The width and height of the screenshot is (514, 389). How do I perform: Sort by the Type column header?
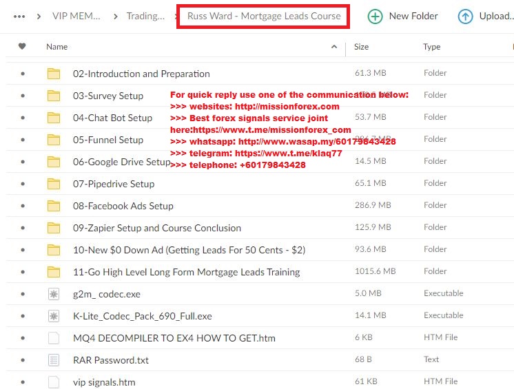[432, 47]
